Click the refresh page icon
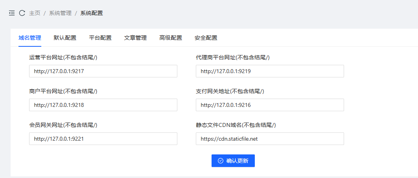 [x=22, y=13]
